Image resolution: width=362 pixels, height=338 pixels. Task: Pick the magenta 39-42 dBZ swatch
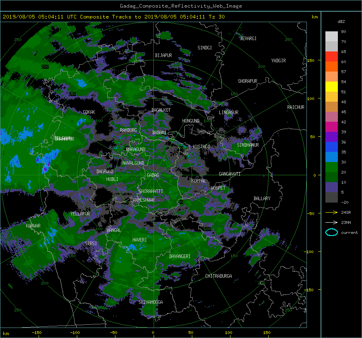tap(331, 127)
